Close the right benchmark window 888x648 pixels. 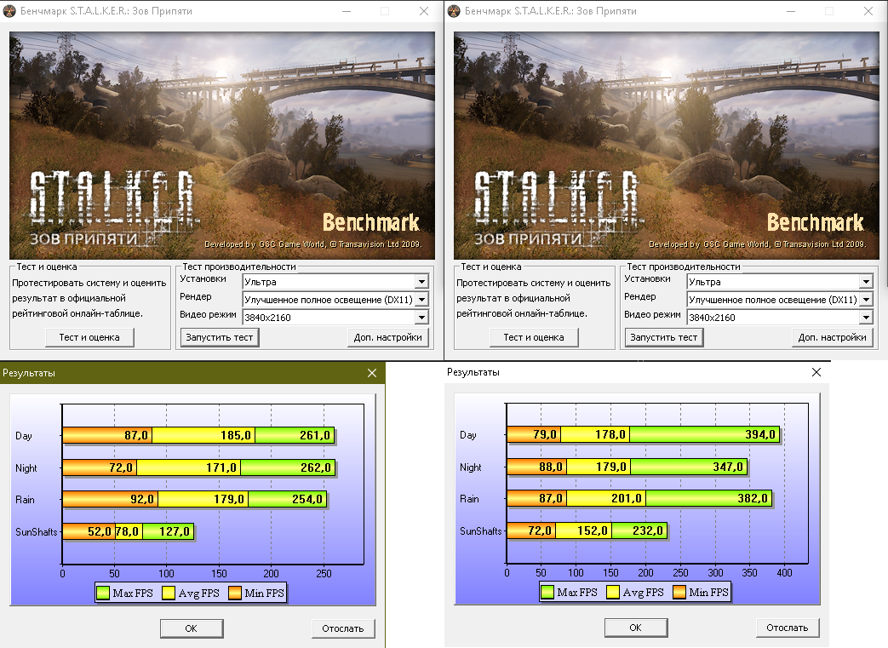pyautogui.click(x=868, y=11)
